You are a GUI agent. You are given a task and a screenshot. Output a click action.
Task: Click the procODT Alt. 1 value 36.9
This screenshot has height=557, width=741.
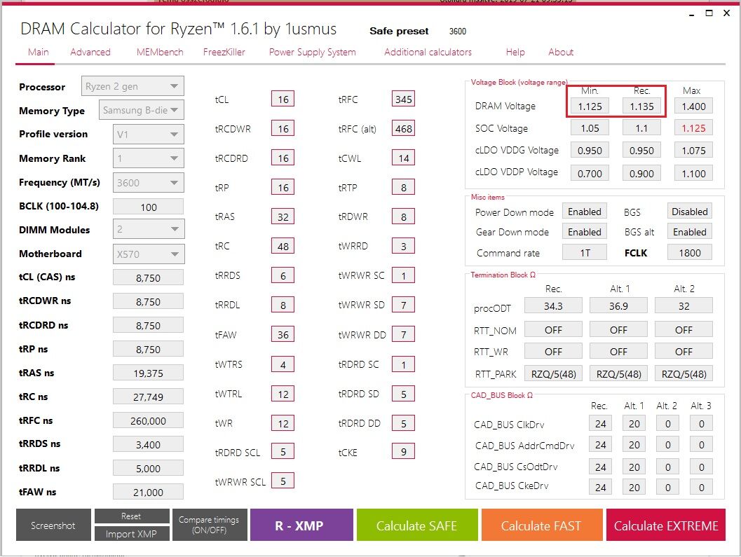coord(618,306)
